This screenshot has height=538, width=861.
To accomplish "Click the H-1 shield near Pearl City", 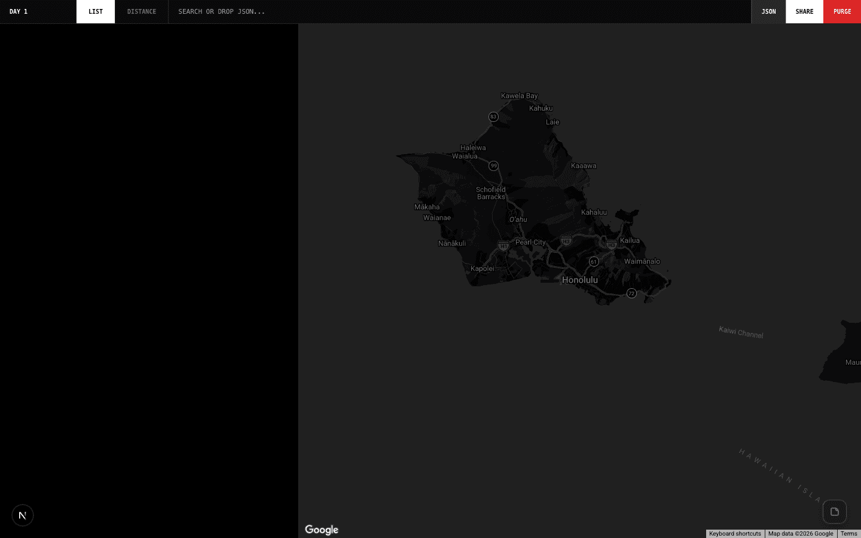I will pos(503,245).
